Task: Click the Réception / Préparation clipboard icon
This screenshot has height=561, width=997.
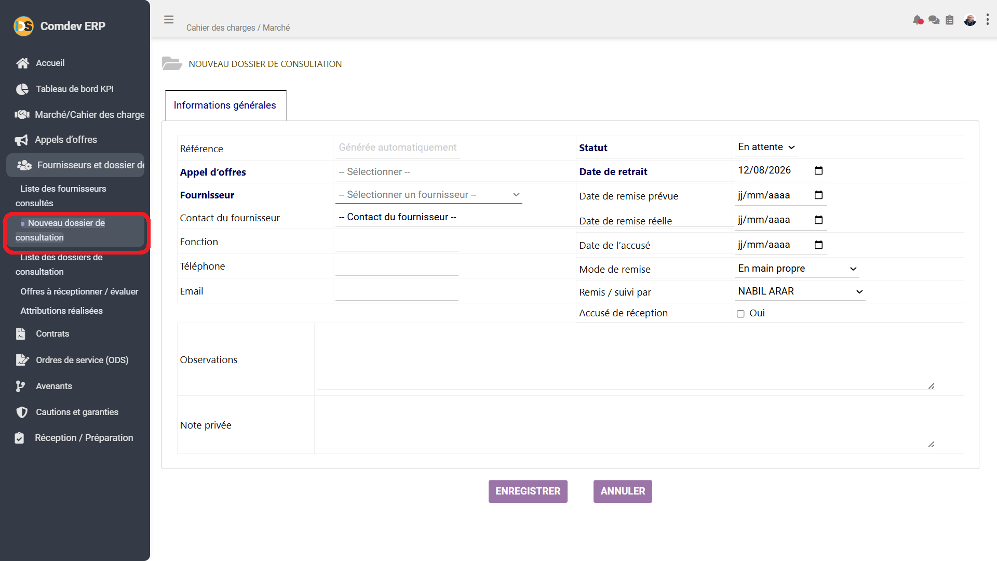Action: [19, 438]
